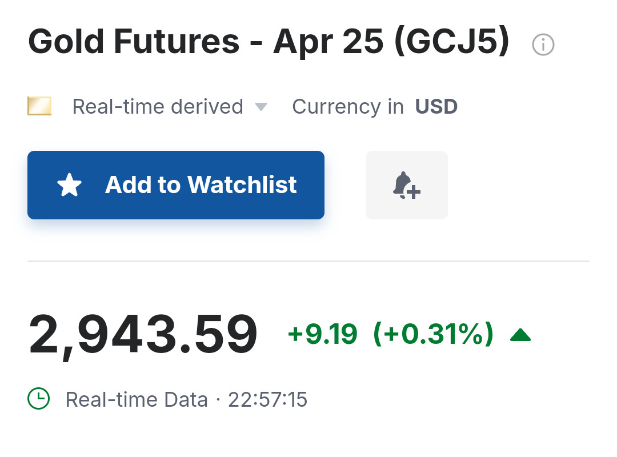Click the info icon beside GCJ5 title
Viewport: 617px width, 457px height.
[543, 45]
